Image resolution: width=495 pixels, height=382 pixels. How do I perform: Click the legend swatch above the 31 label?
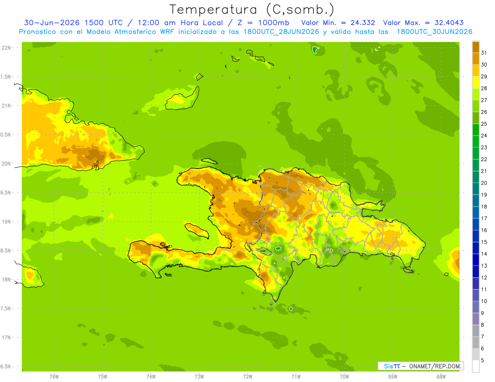(476, 47)
